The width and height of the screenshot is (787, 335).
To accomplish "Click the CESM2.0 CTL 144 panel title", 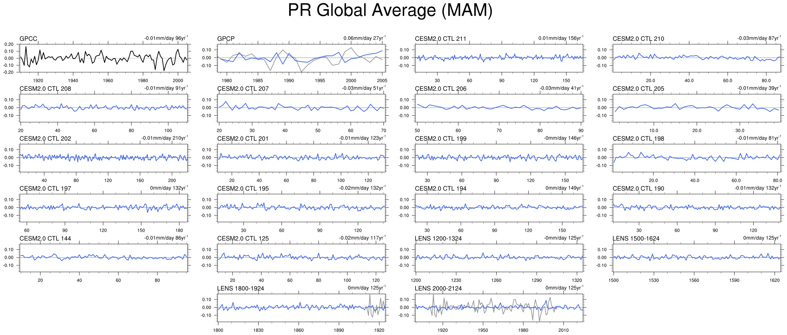I will [x=45, y=238].
